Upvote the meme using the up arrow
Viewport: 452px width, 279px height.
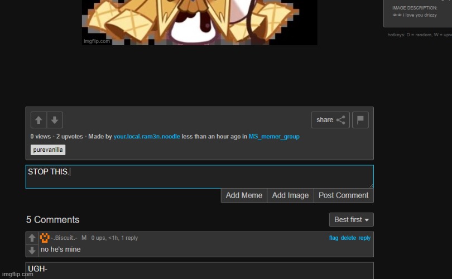[39, 120]
